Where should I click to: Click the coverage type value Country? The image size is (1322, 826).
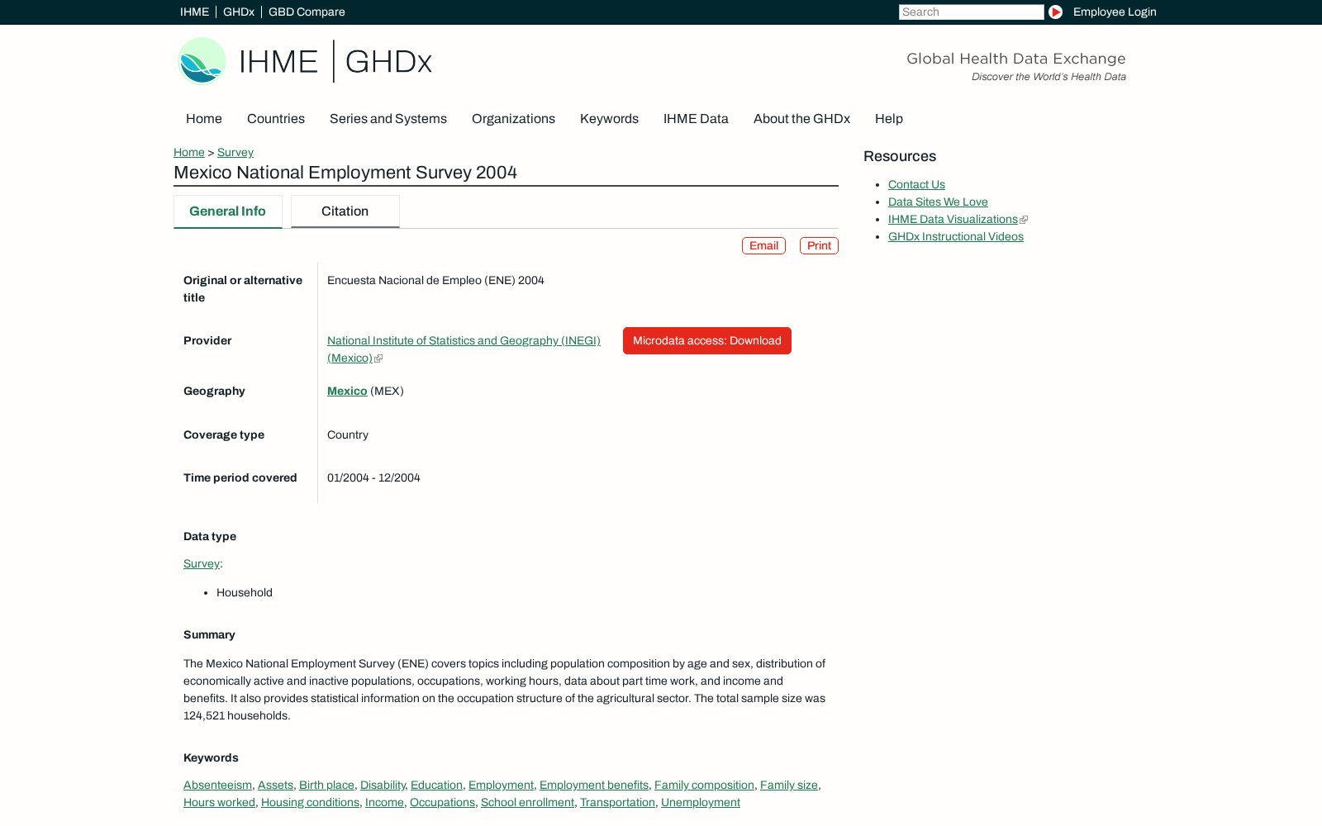coord(348,434)
